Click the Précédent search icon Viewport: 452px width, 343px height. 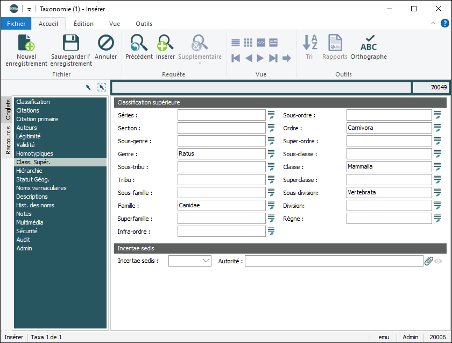point(139,43)
